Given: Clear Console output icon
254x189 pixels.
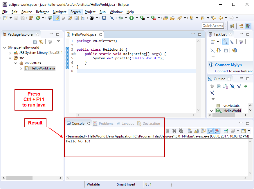Looking at the screenshot, I should point(190,131).
